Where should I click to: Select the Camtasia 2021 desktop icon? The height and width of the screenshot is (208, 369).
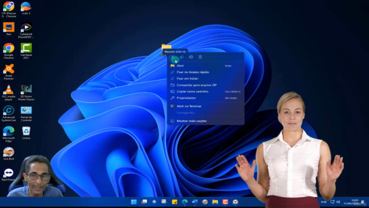(x=26, y=51)
